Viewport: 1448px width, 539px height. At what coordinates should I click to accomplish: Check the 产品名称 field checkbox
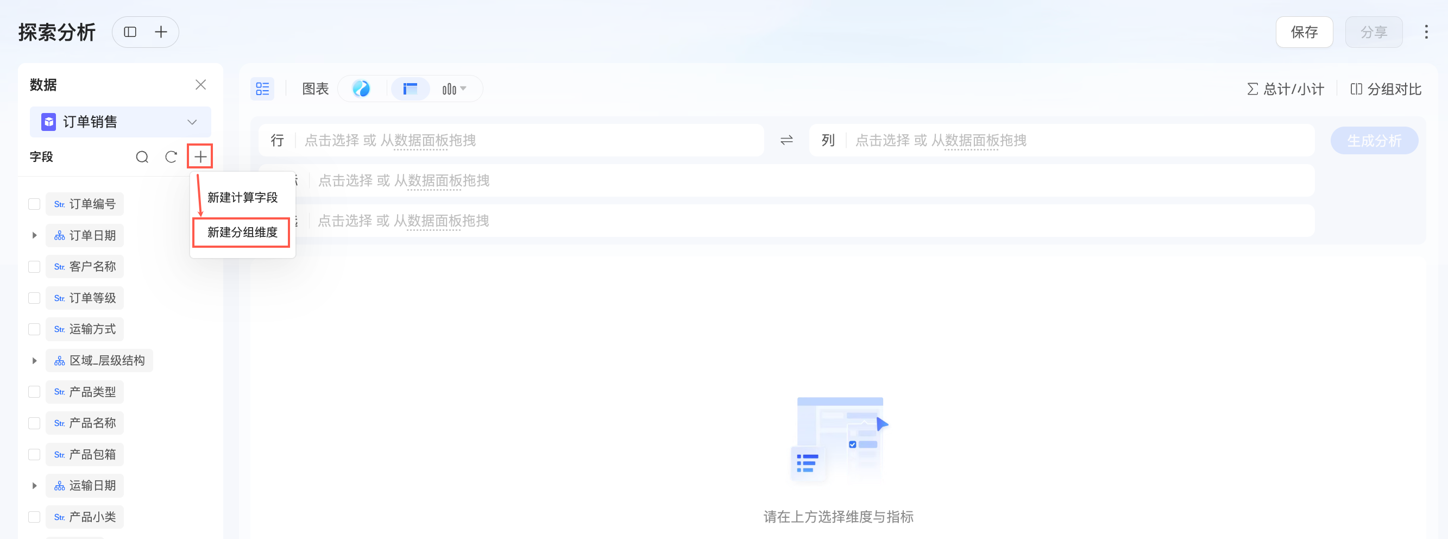point(34,423)
